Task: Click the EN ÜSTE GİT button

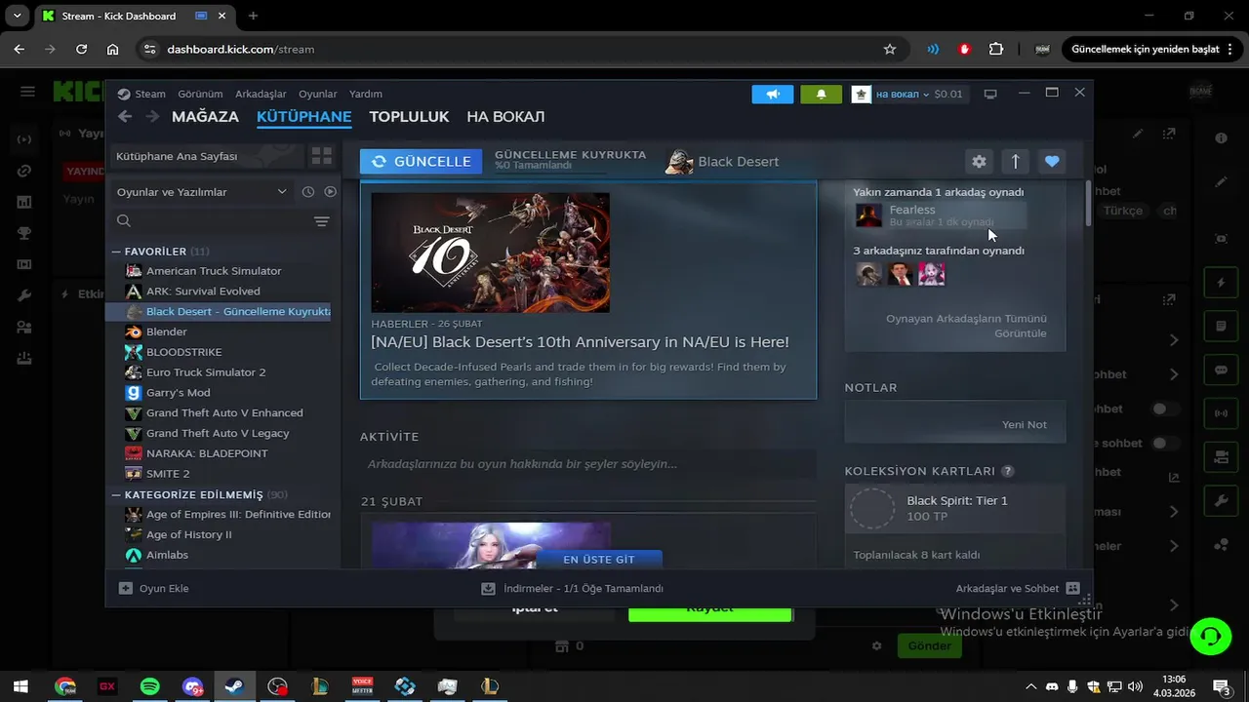Action: click(x=599, y=559)
